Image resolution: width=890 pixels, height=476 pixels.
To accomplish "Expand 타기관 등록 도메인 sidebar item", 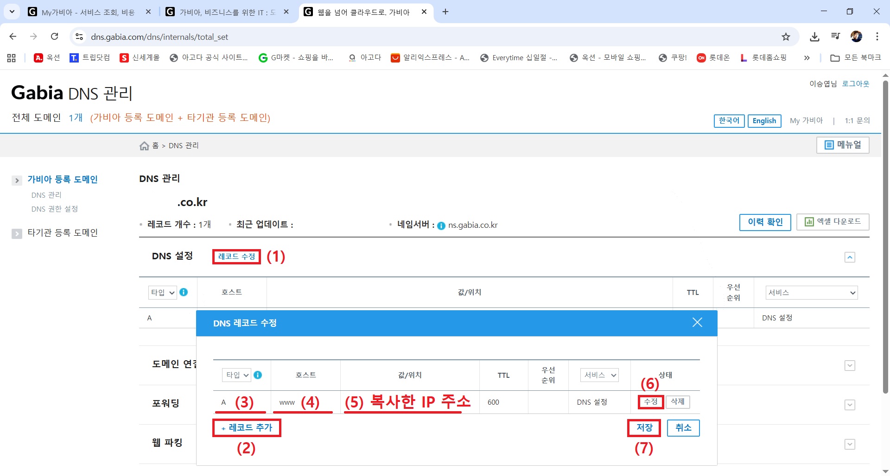I will point(17,234).
